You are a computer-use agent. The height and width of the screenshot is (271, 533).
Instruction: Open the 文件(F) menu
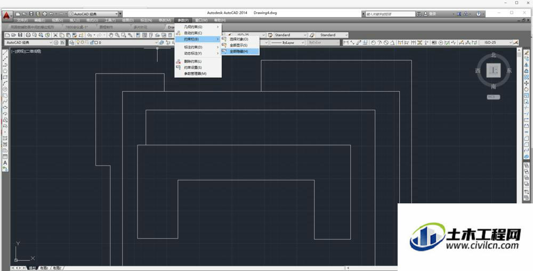pyautogui.click(x=22, y=20)
